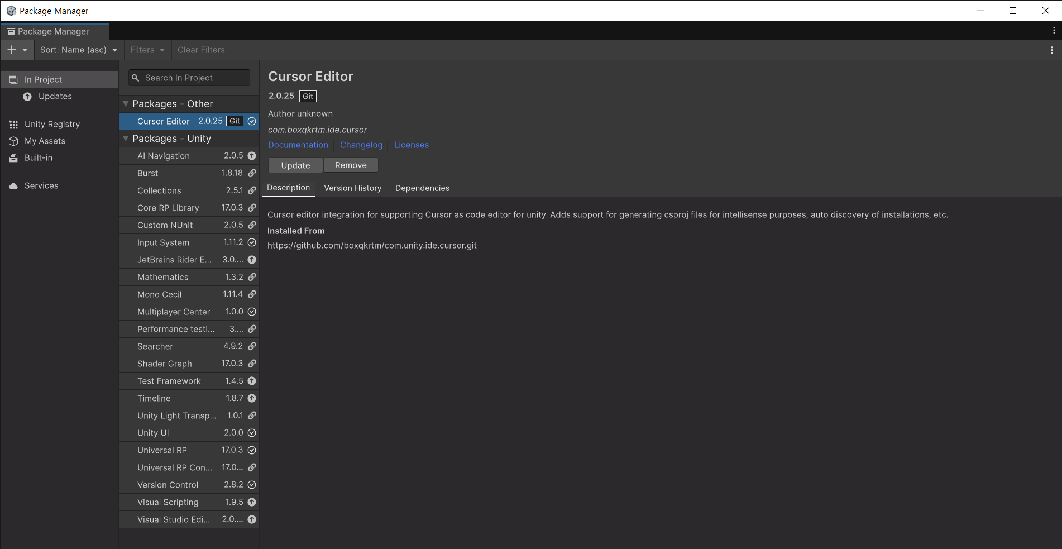Collapse the Packages - Unity group

pyautogui.click(x=126, y=139)
